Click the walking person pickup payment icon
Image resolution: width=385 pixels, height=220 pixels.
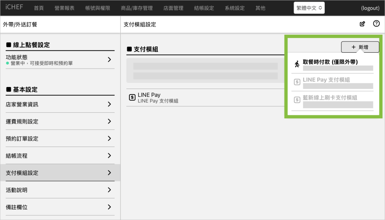(297, 64)
